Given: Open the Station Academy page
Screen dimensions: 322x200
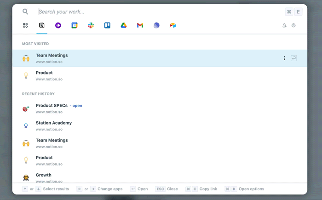Looking at the screenshot, I should (160, 126).
